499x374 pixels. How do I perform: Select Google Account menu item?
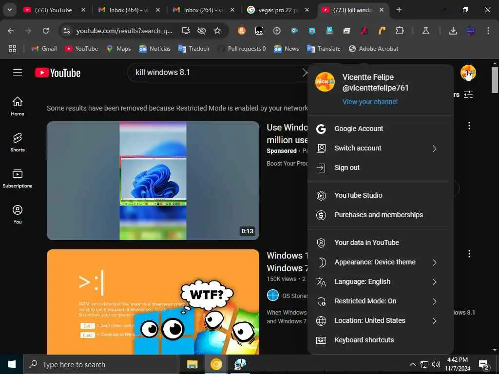coord(378,129)
